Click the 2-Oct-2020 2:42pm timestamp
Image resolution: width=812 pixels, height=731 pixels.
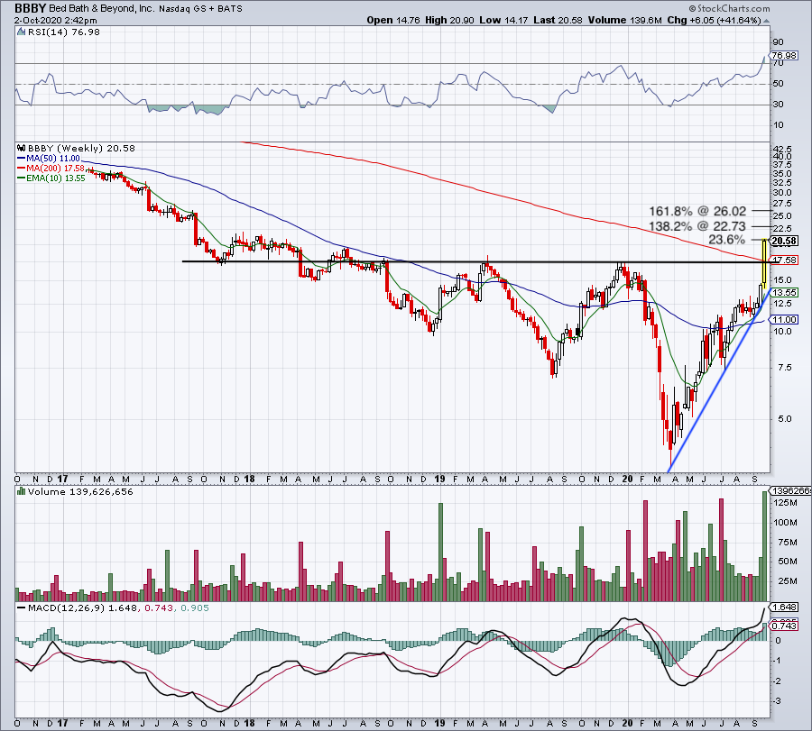pos(55,21)
